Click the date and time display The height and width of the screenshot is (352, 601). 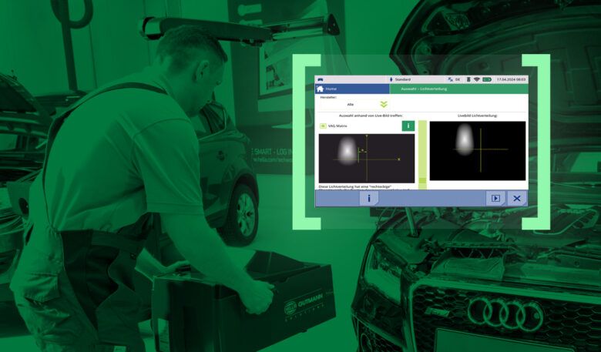pos(511,79)
